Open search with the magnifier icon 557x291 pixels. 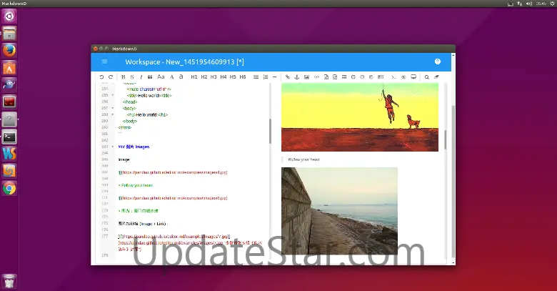click(426, 77)
